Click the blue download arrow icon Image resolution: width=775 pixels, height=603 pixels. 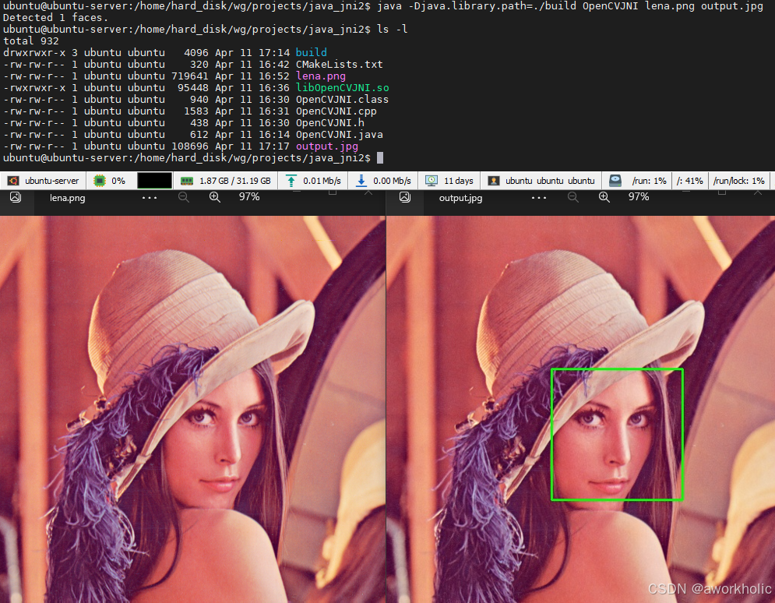tap(361, 181)
